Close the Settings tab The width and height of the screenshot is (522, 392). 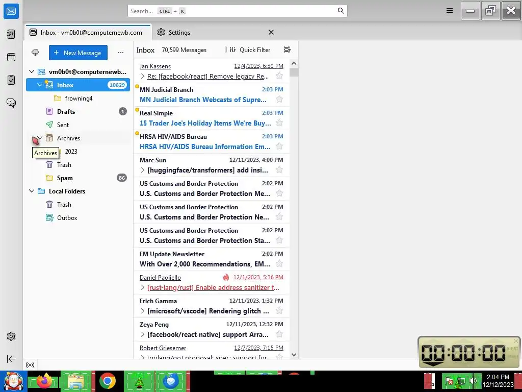pos(271,32)
